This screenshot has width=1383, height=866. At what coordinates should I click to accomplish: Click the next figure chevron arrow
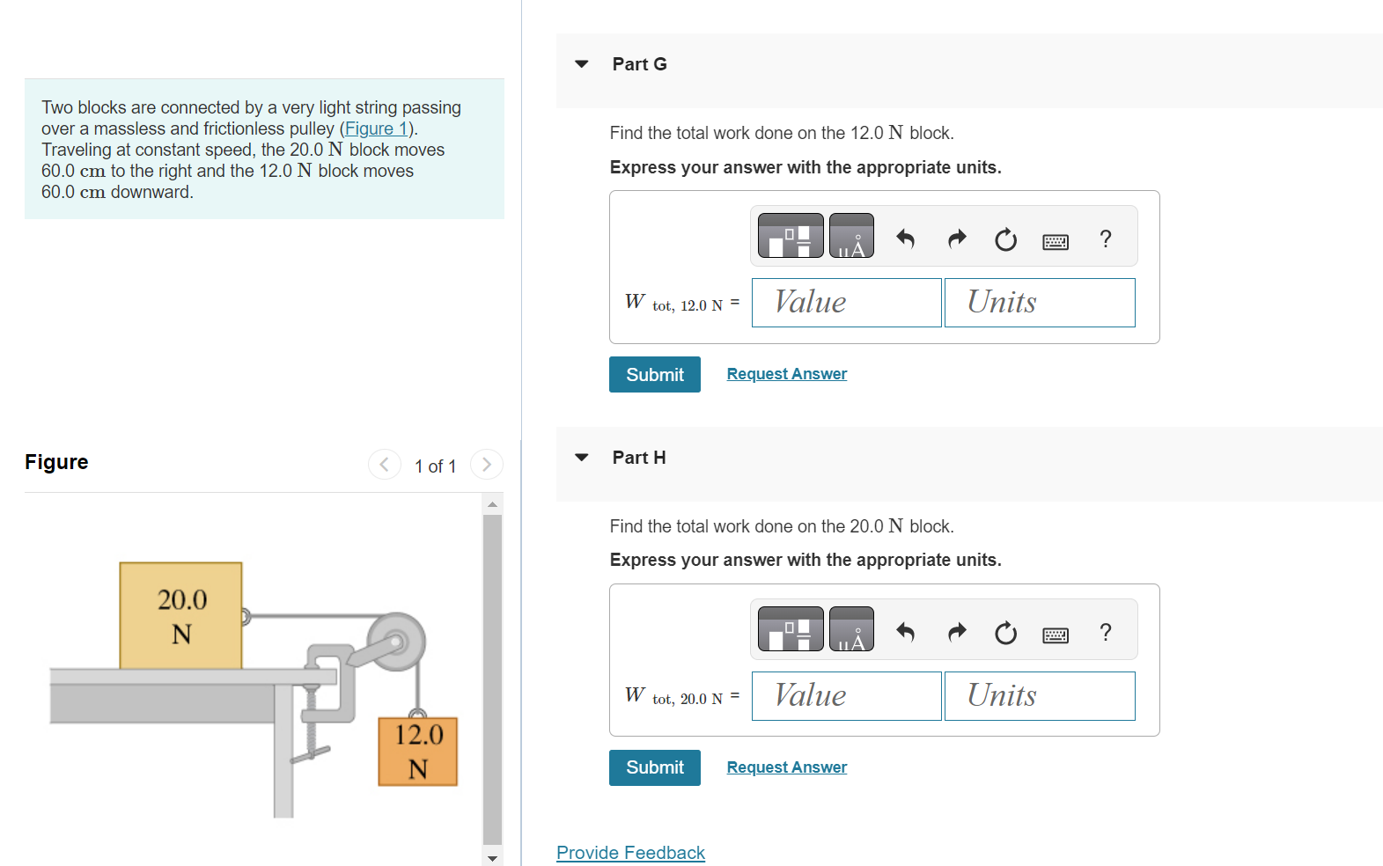click(x=487, y=464)
